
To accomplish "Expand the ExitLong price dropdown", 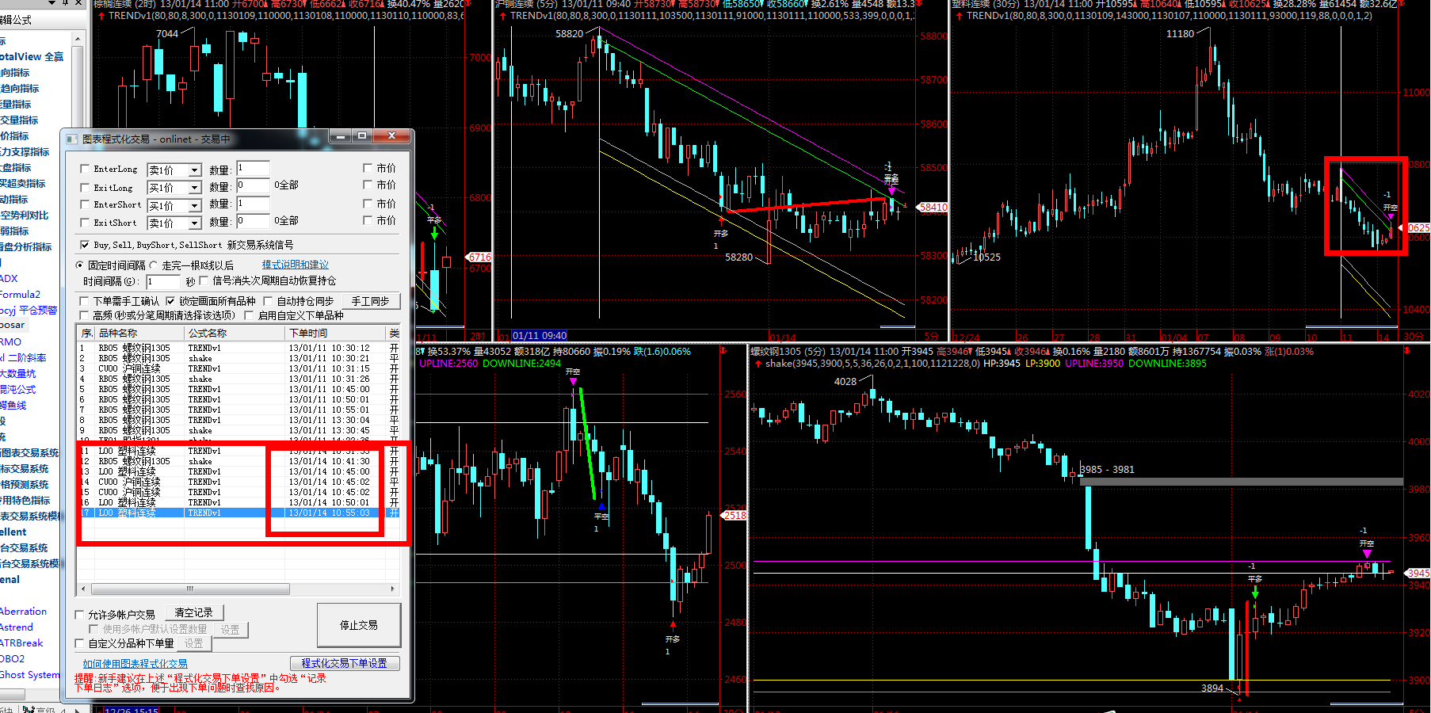I will [194, 188].
